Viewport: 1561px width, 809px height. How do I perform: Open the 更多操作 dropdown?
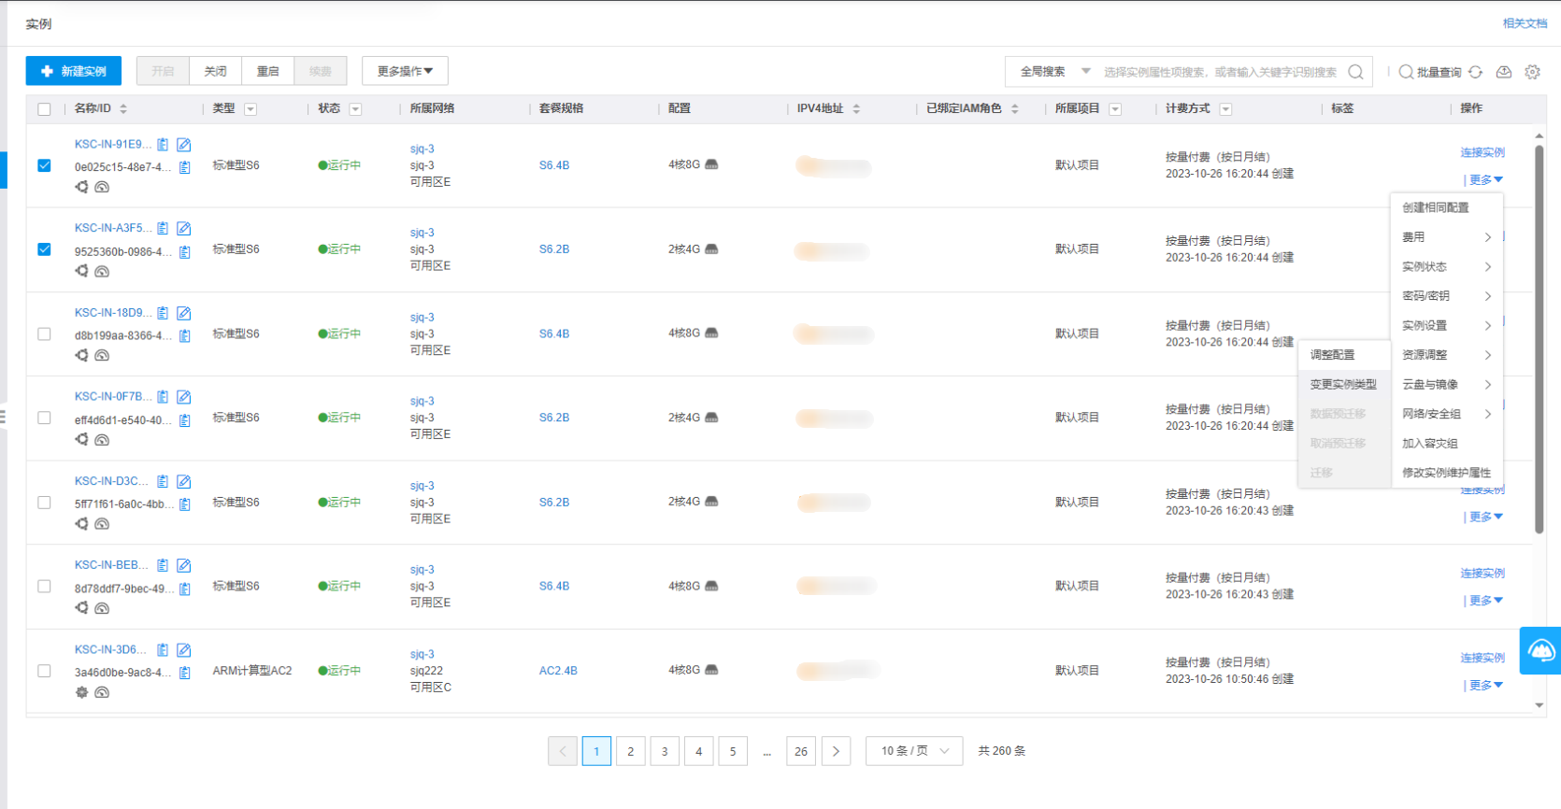point(405,71)
